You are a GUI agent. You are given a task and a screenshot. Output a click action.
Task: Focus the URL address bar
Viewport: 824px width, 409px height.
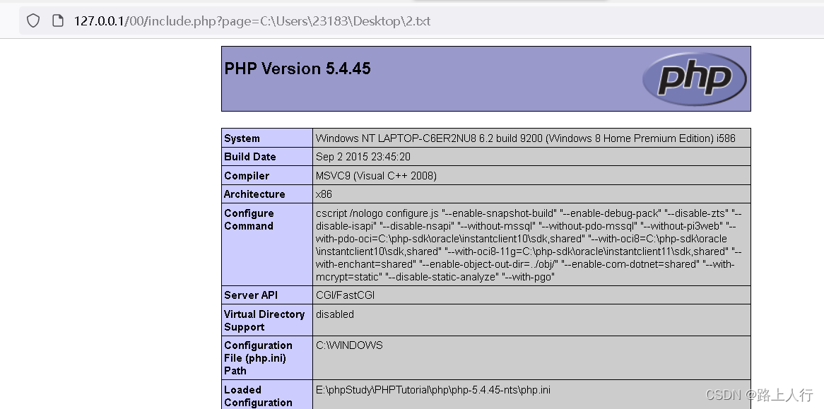click(x=420, y=21)
